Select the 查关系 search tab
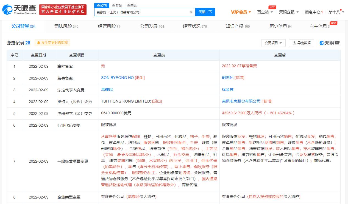The width and height of the screenshot is (348, 204). coord(132,5)
